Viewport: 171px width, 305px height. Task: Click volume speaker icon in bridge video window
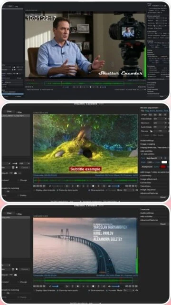[x=109, y=286]
